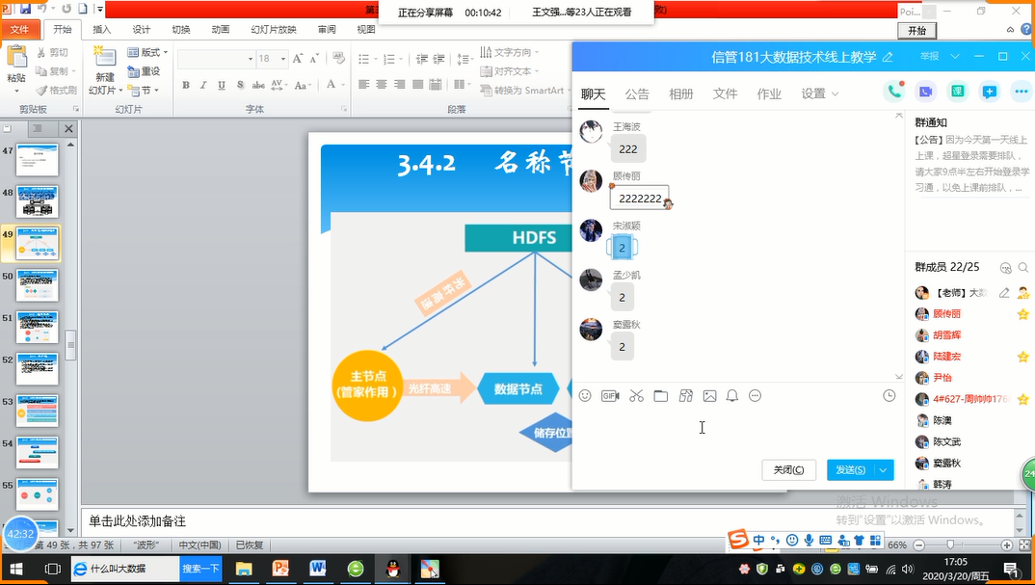Start a voice call in the group

tap(894, 93)
